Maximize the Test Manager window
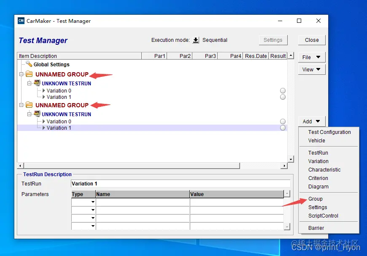367x256 pixels. pyautogui.click(x=299, y=21)
